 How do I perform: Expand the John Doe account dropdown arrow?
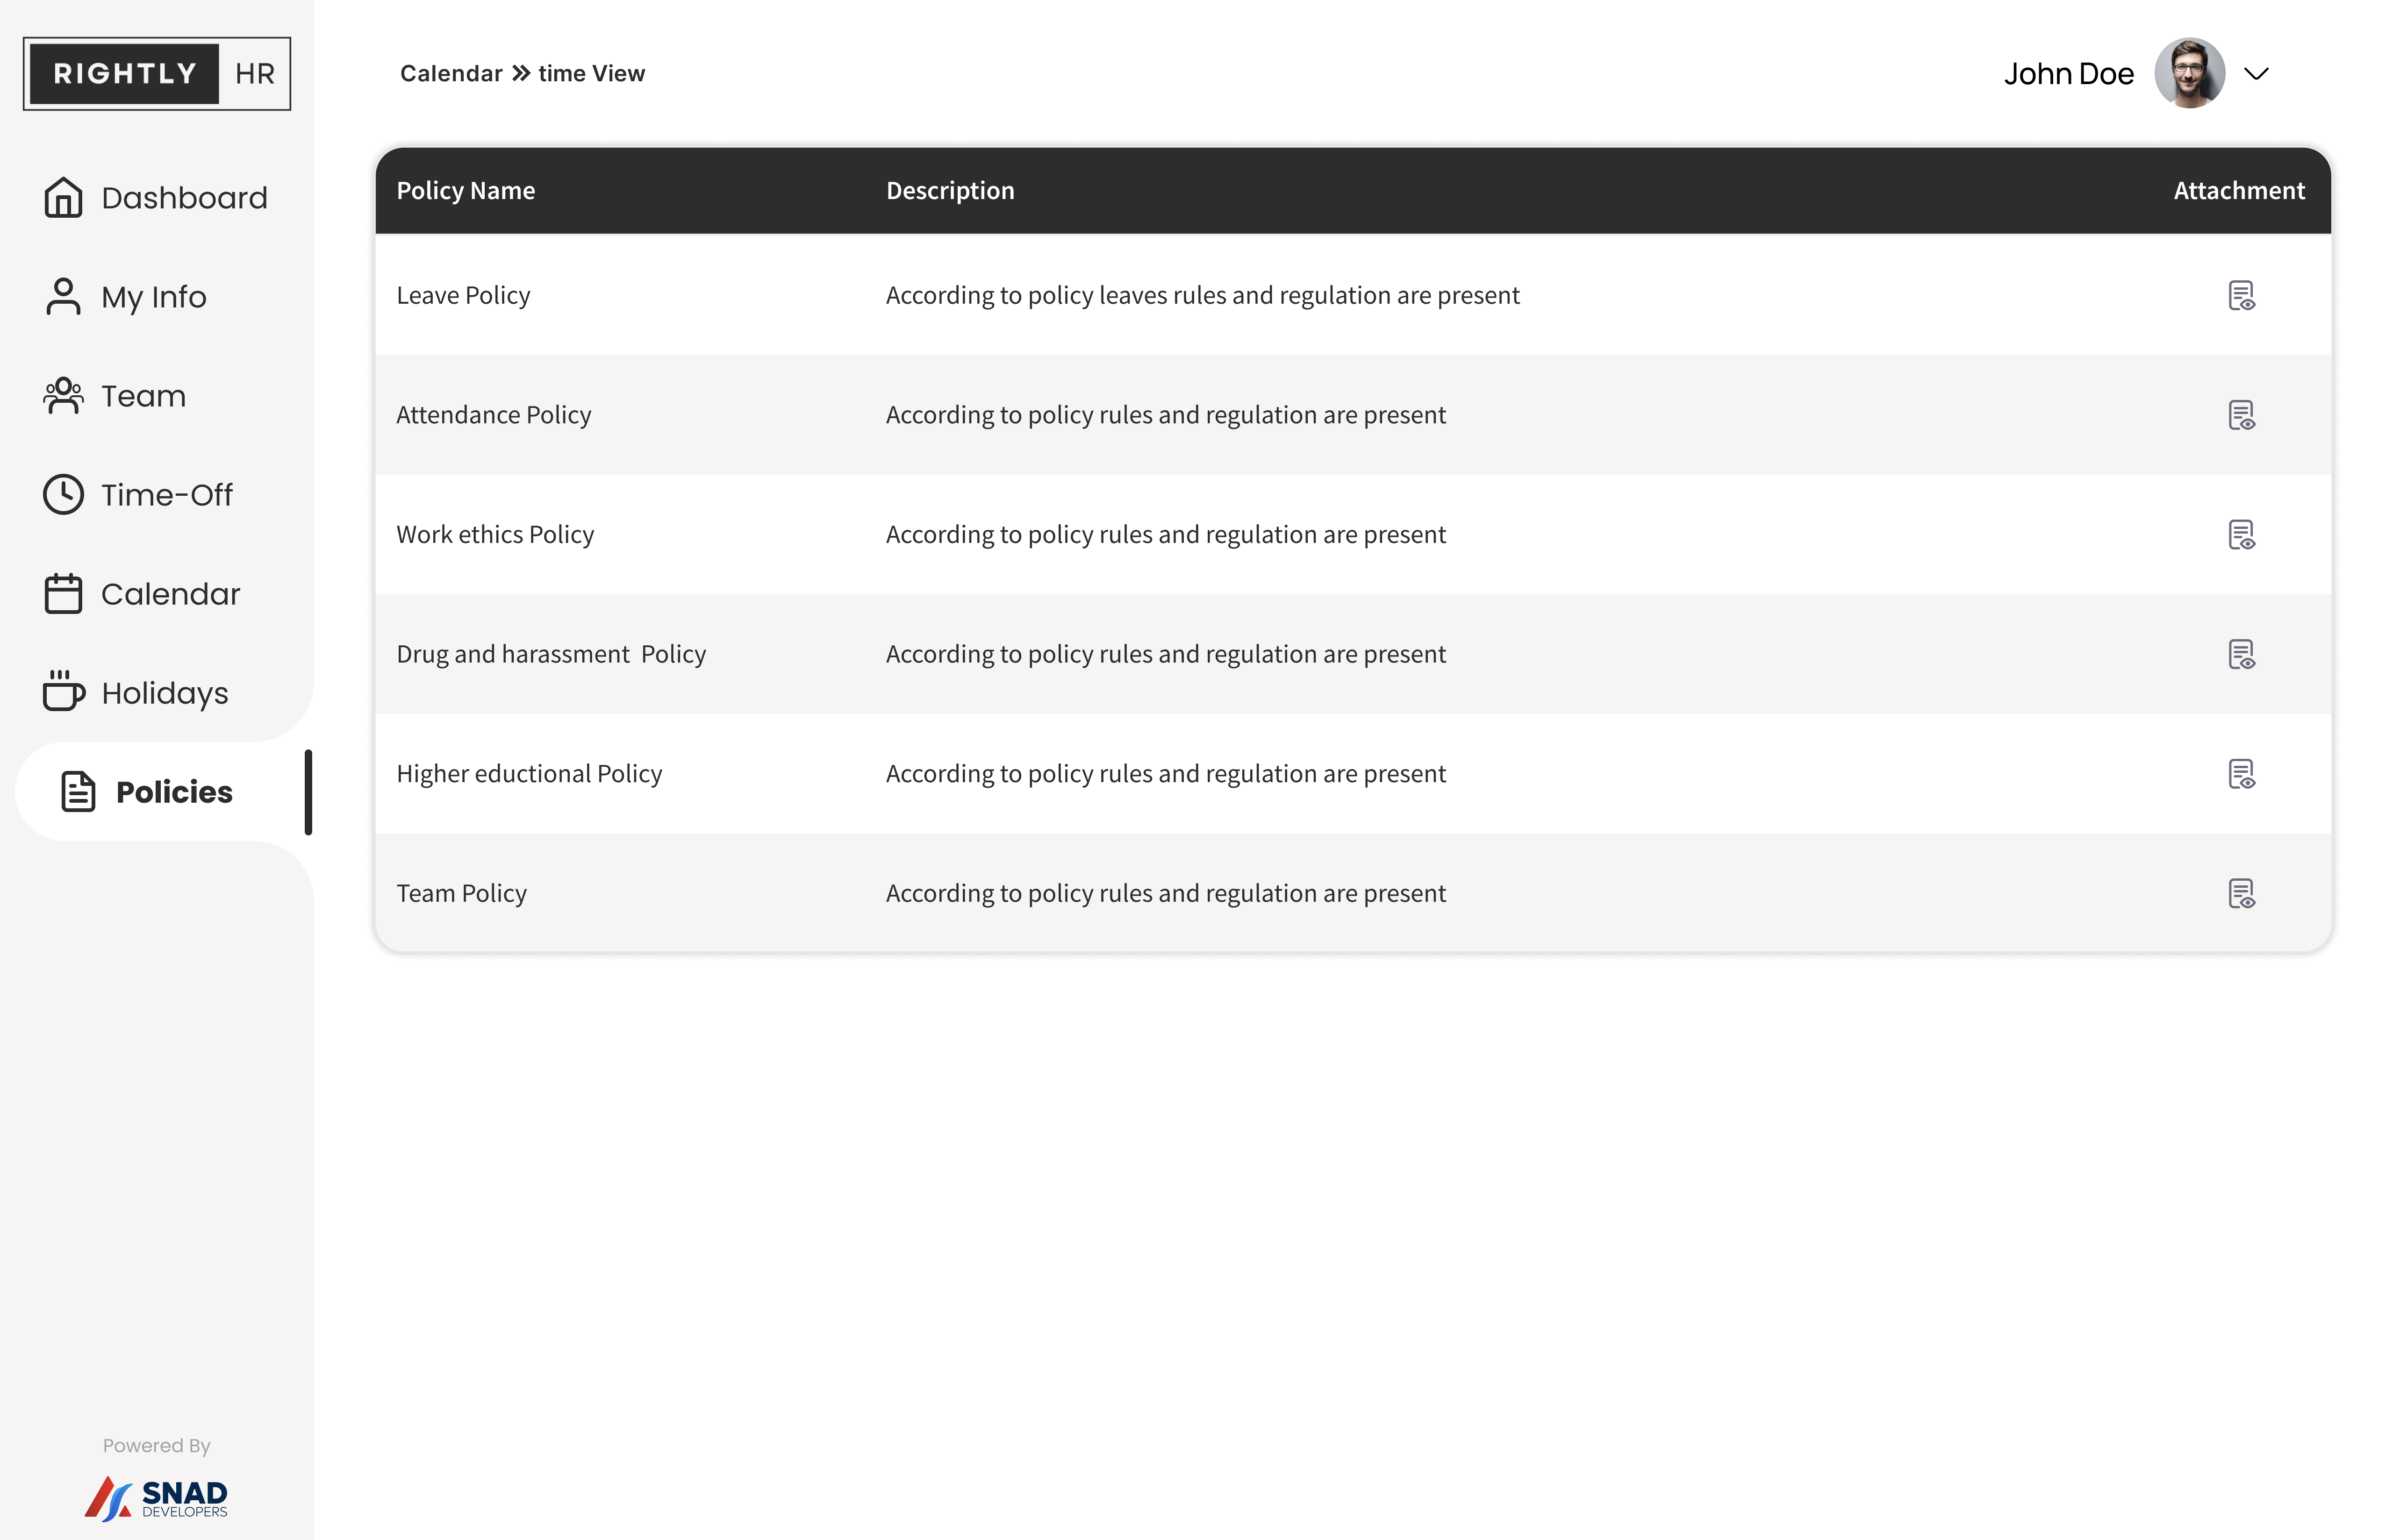tap(2256, 73)
